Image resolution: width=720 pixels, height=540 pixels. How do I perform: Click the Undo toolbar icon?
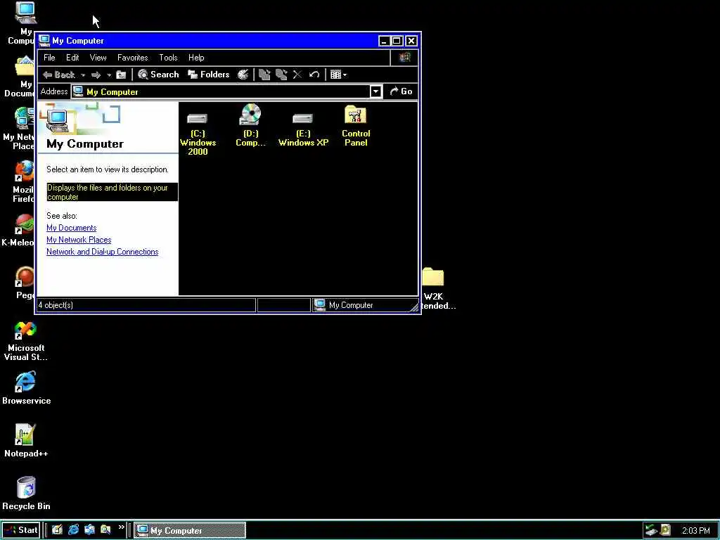(314, 75)
